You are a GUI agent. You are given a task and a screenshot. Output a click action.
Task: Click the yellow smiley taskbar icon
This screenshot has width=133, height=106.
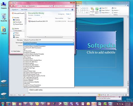click(37, 104)
